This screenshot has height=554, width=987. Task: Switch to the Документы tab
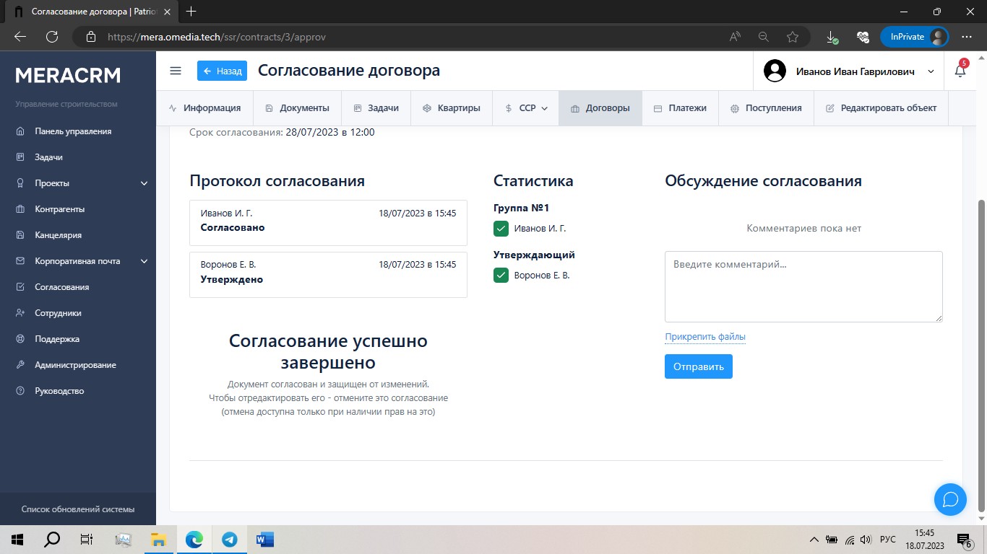point(297,108)
